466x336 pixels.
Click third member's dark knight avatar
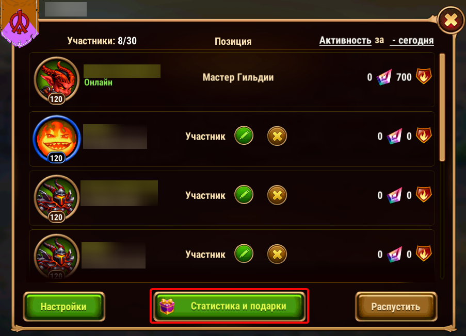click(57, 198)
